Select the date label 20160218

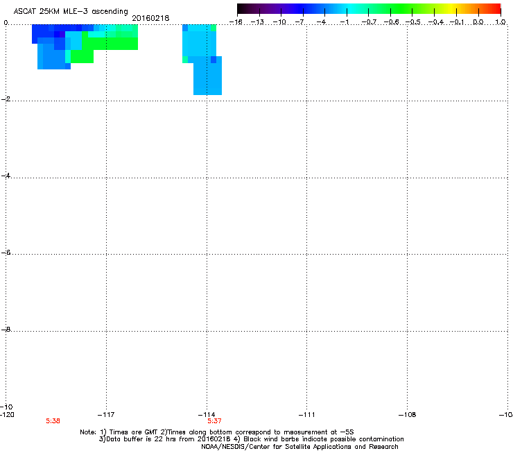coord(150,18)
